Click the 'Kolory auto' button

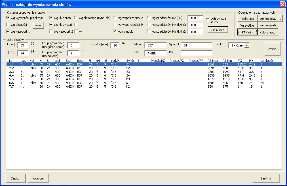(x=267, y=32)
